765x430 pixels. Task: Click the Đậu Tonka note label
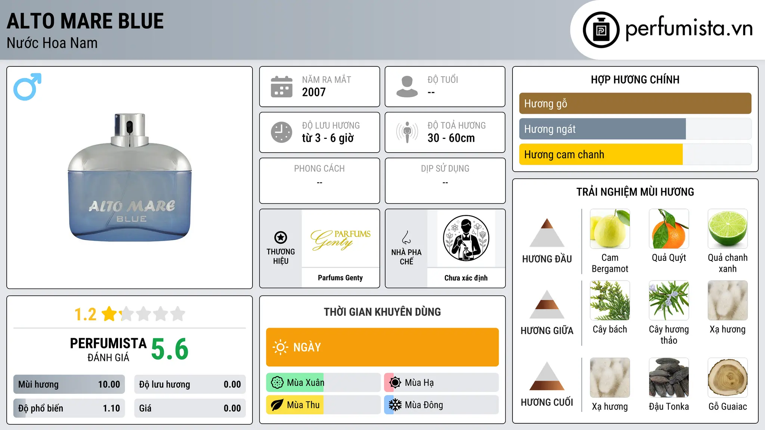(669, 406)
